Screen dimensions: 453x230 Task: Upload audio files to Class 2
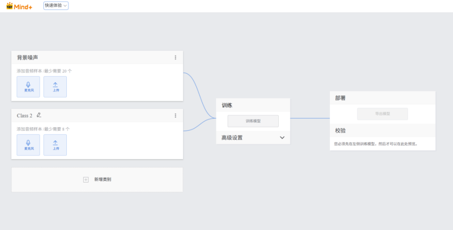(55, 145)
